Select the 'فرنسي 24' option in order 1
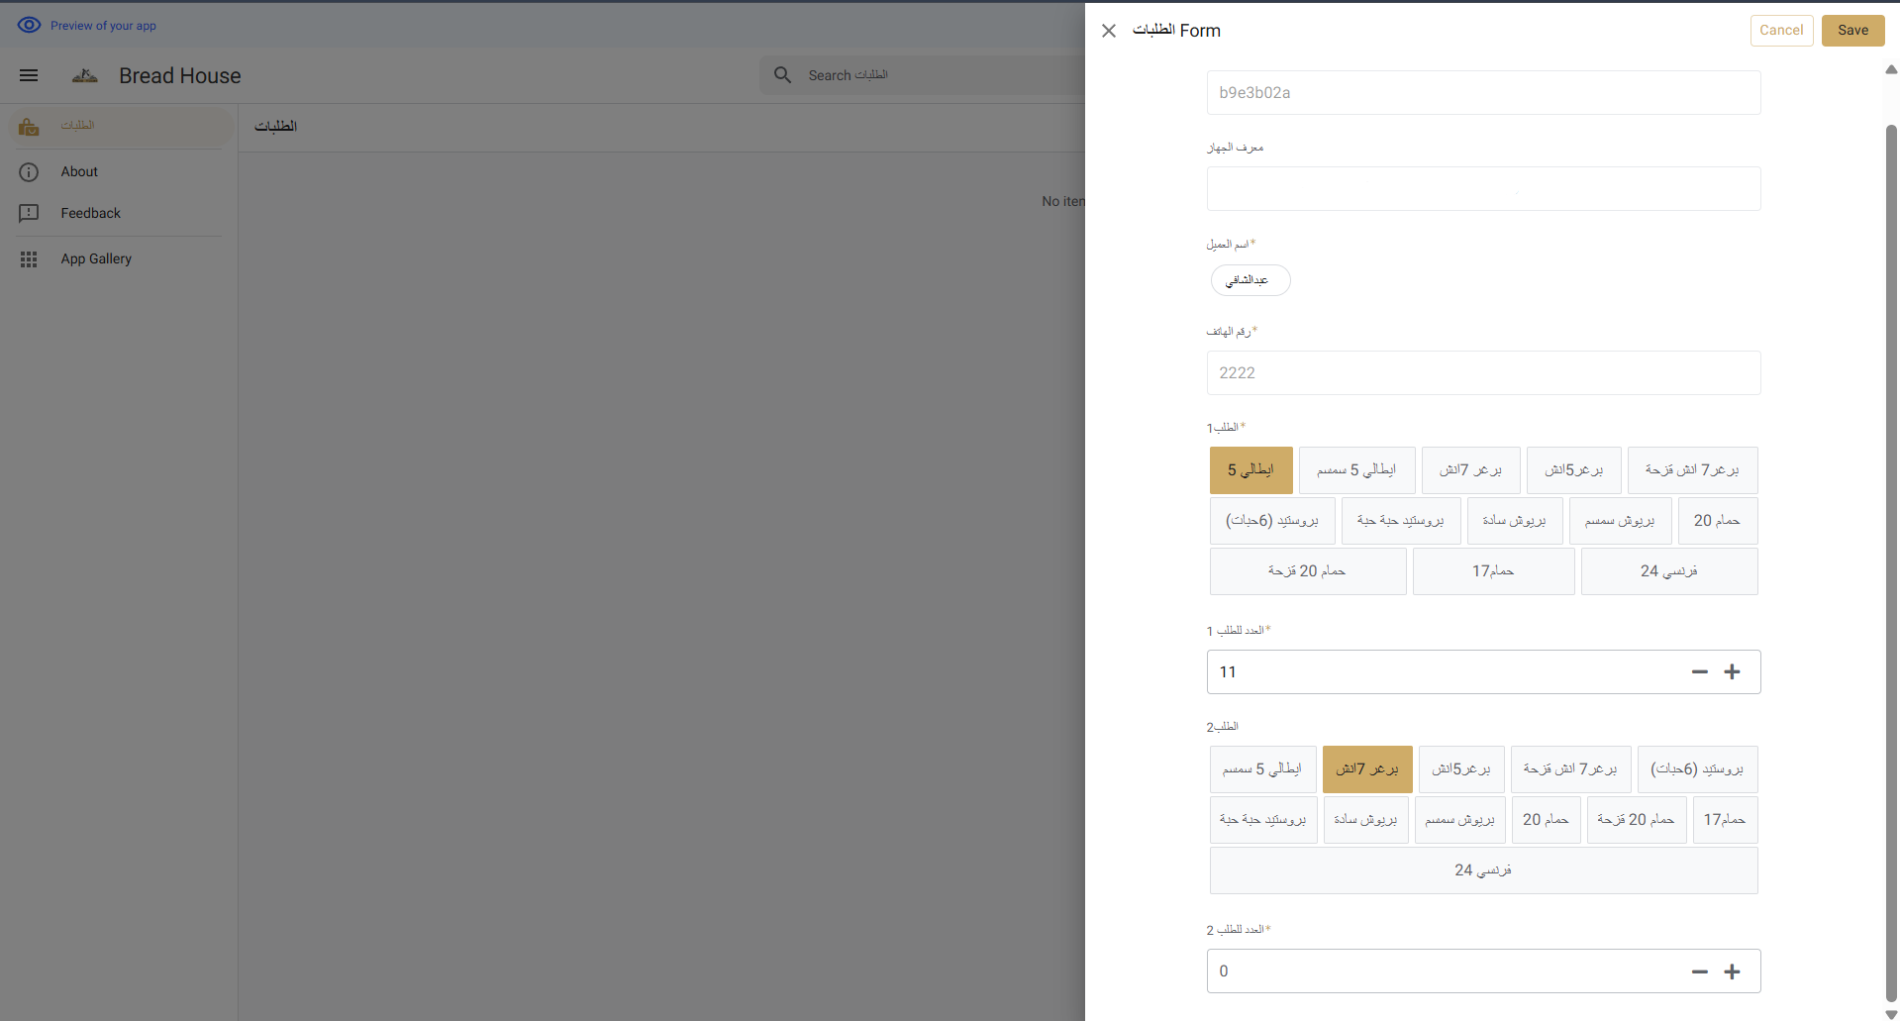The width and height of the screenshot is (1900, 1021). (1668, 571)
